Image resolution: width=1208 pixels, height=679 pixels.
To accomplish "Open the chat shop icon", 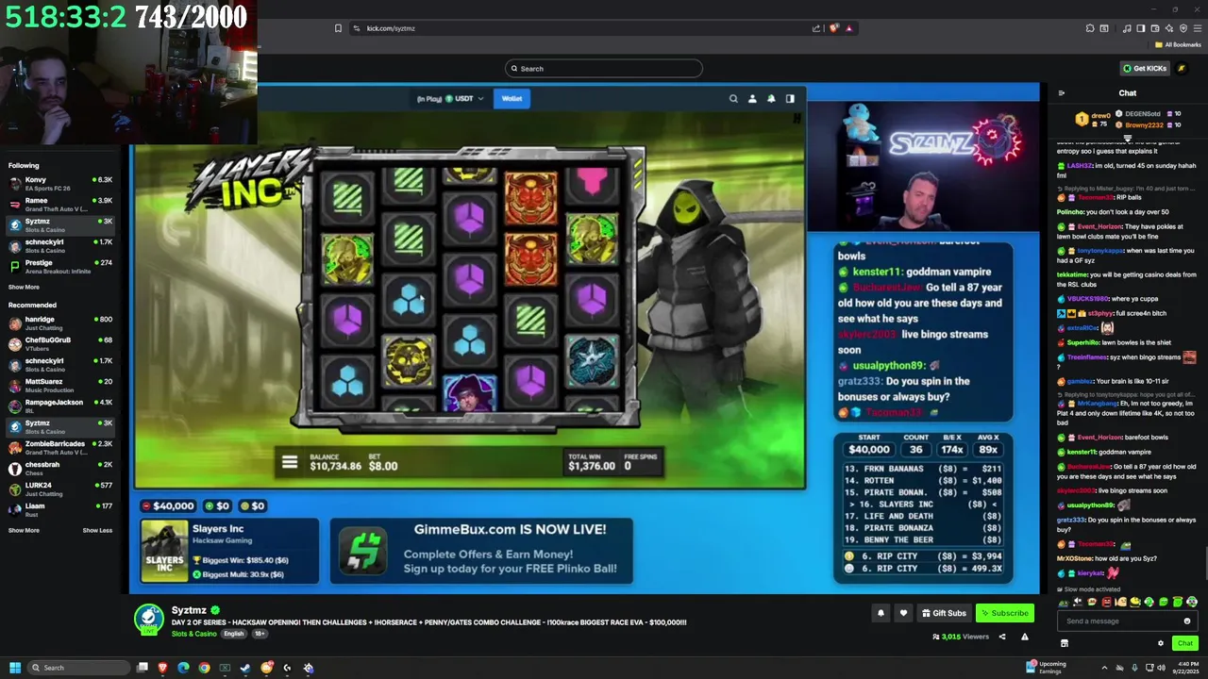I will [x=1064, y=643].
